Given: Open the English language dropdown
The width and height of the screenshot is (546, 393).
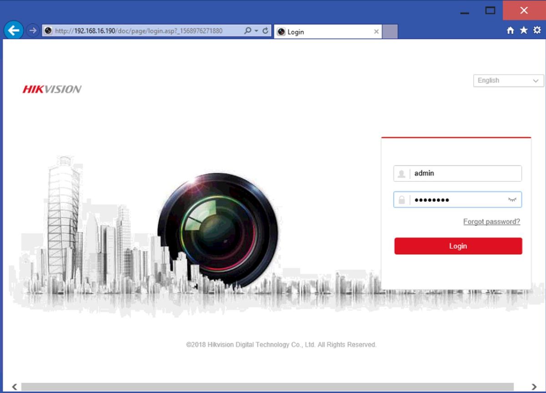Looking at the screenshot, I should [x=508, y=80].
